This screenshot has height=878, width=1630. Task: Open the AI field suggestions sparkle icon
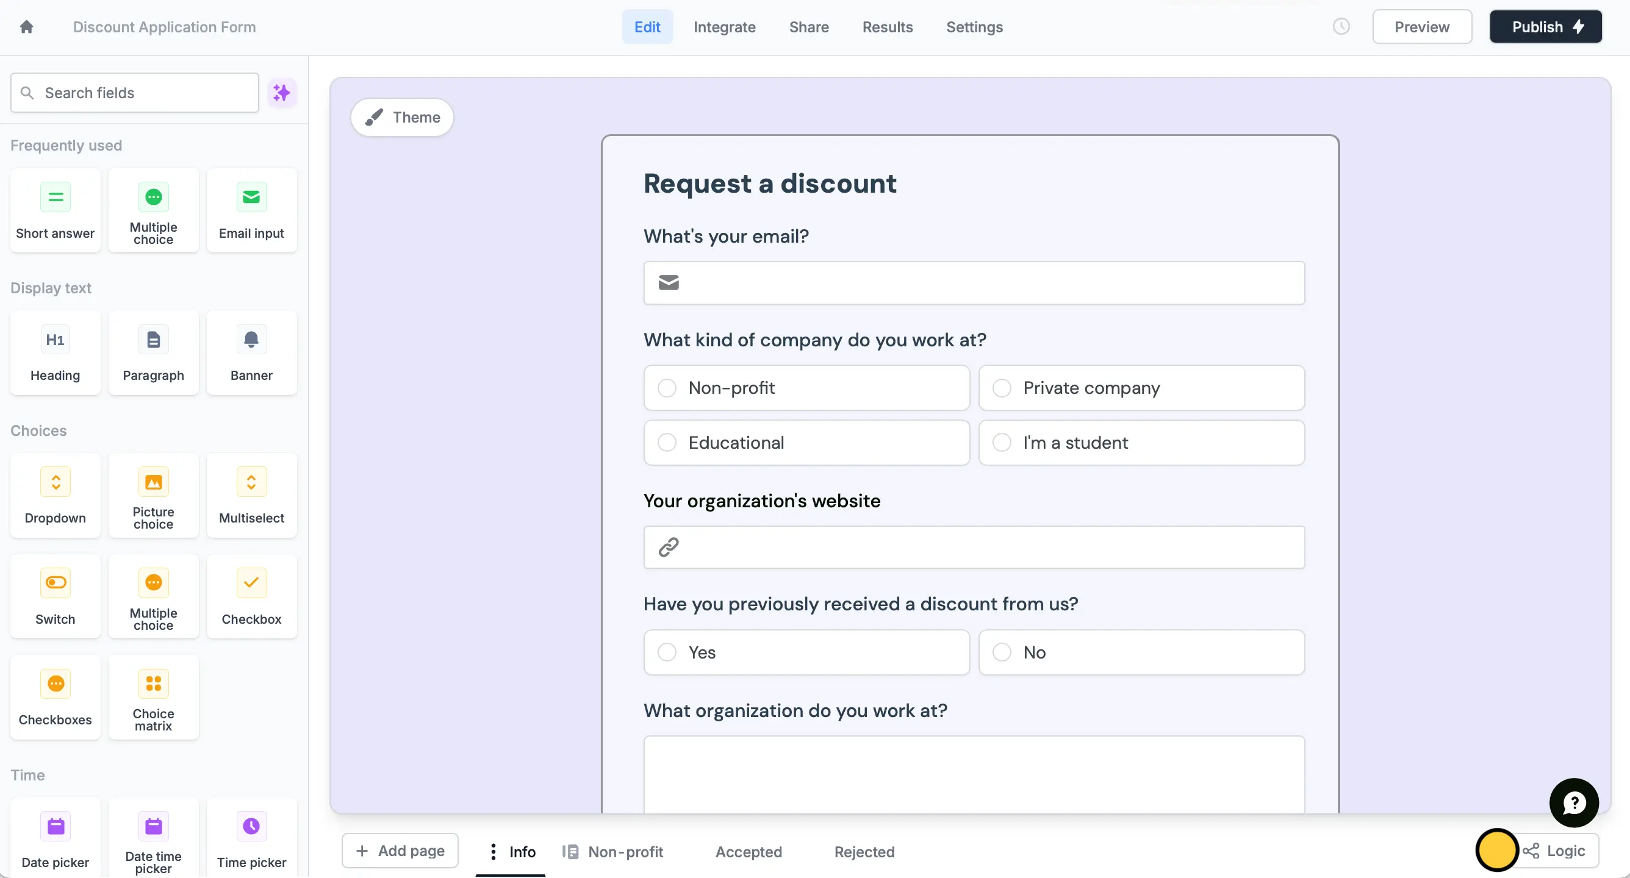(282, 92)
